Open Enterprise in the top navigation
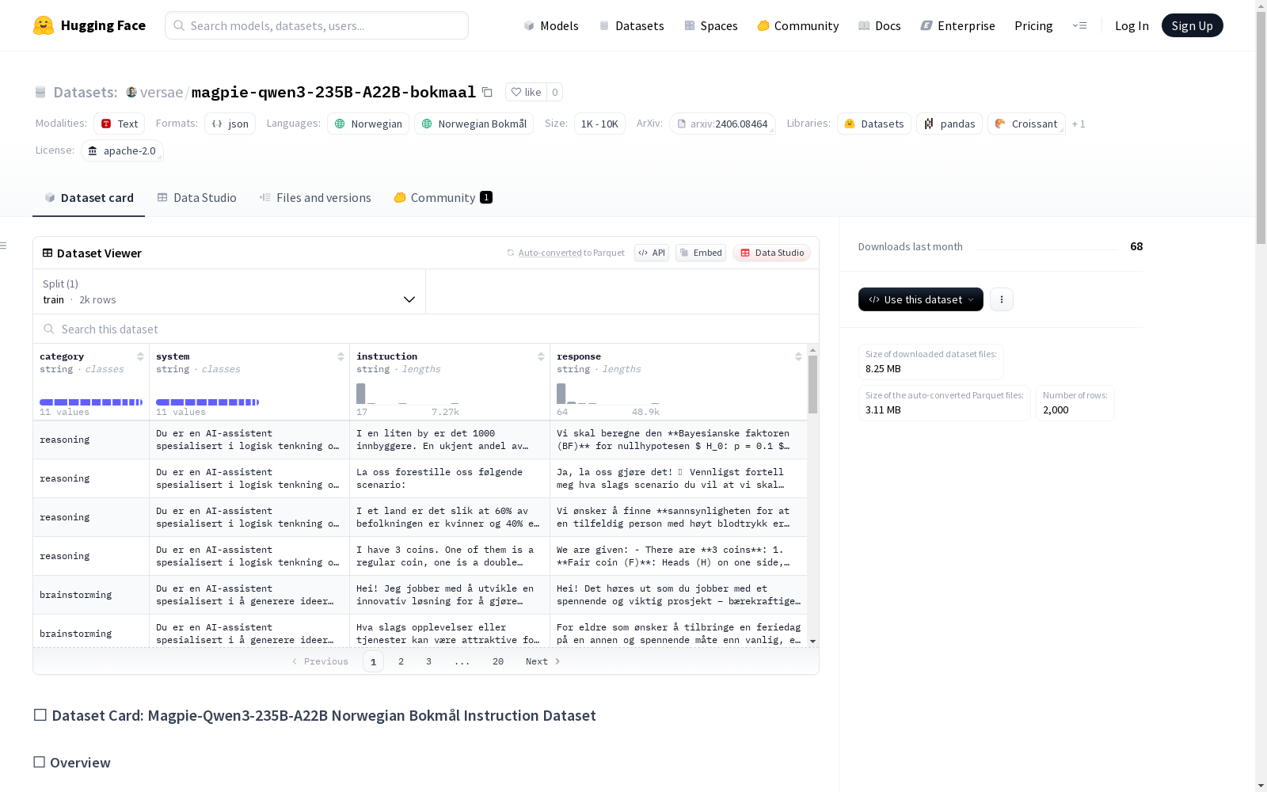The width and height of the screenshot is (1267, 792). click(957, 25)
